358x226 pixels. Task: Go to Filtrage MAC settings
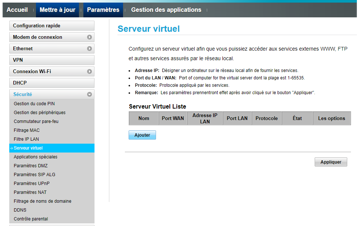(27, 130)
